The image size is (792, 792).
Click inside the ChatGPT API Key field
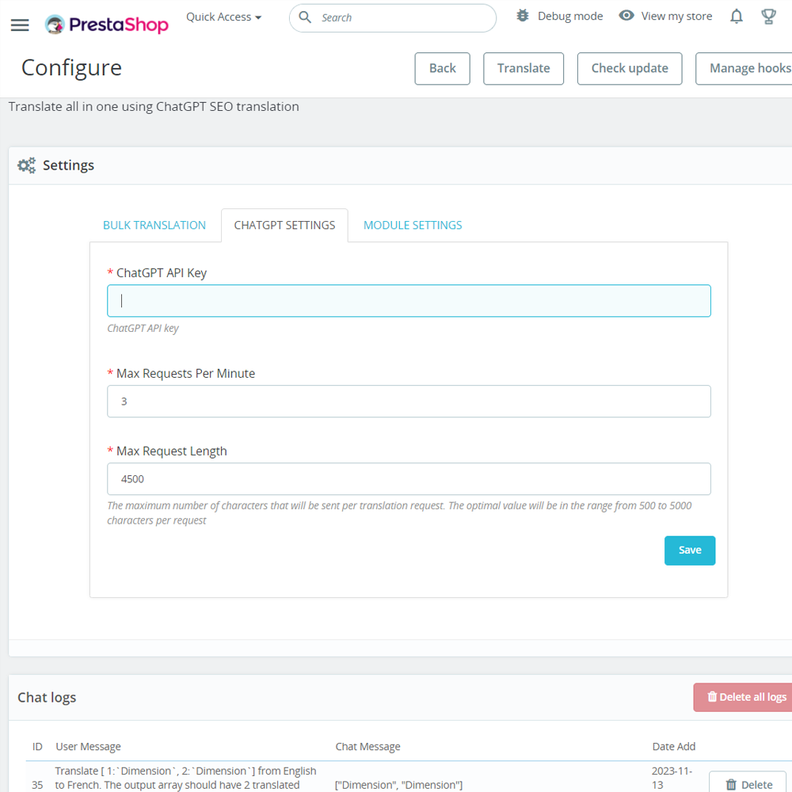(409, 300)
